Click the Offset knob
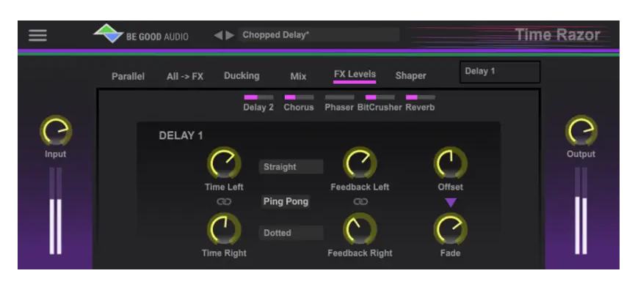Viewport: 635px width, 287px height. point(450,163)
